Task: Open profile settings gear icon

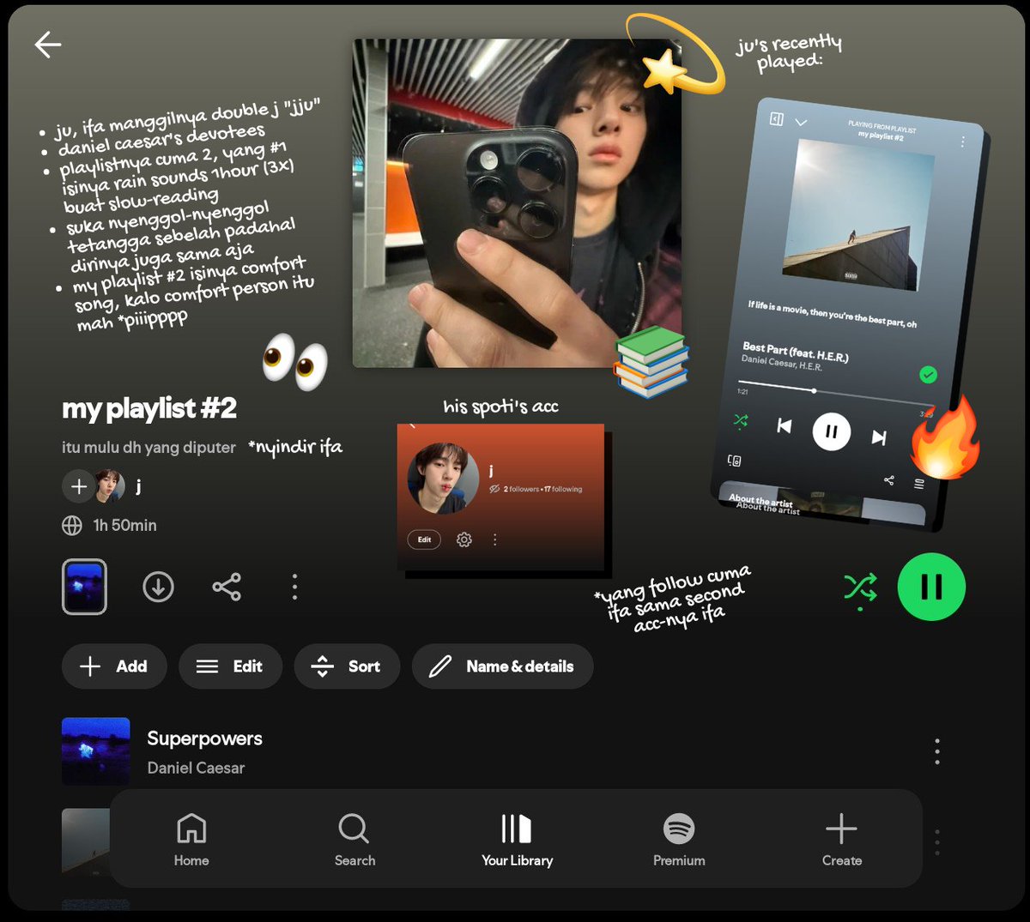Action: pos(464,539)
